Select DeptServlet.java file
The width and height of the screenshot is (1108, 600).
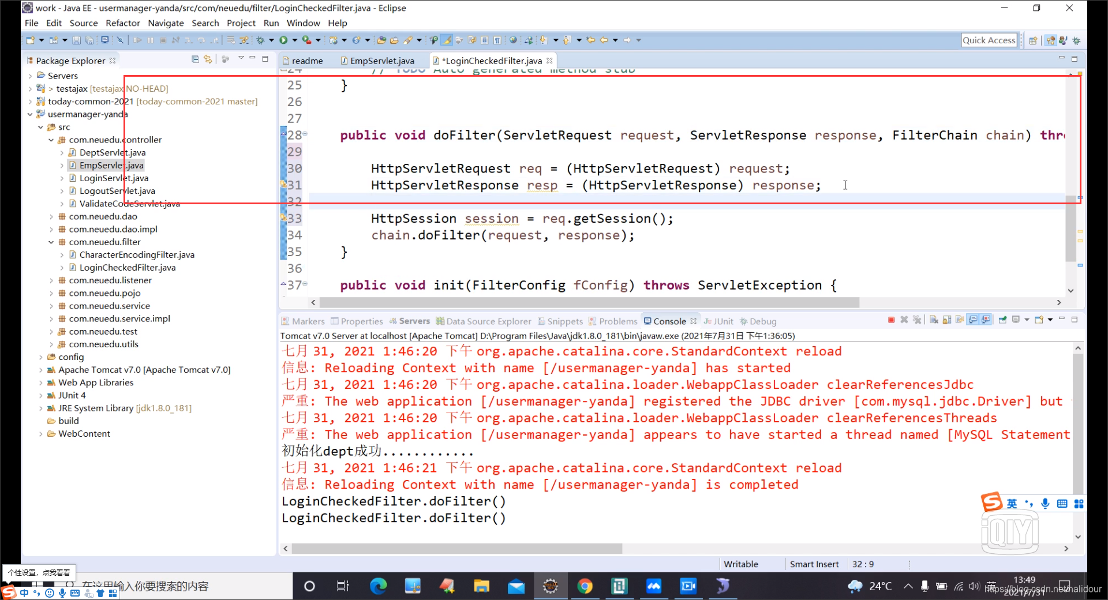(x=113, y=153)
